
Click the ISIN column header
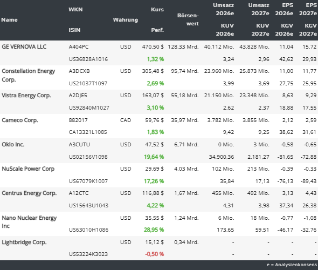(74, 30)
